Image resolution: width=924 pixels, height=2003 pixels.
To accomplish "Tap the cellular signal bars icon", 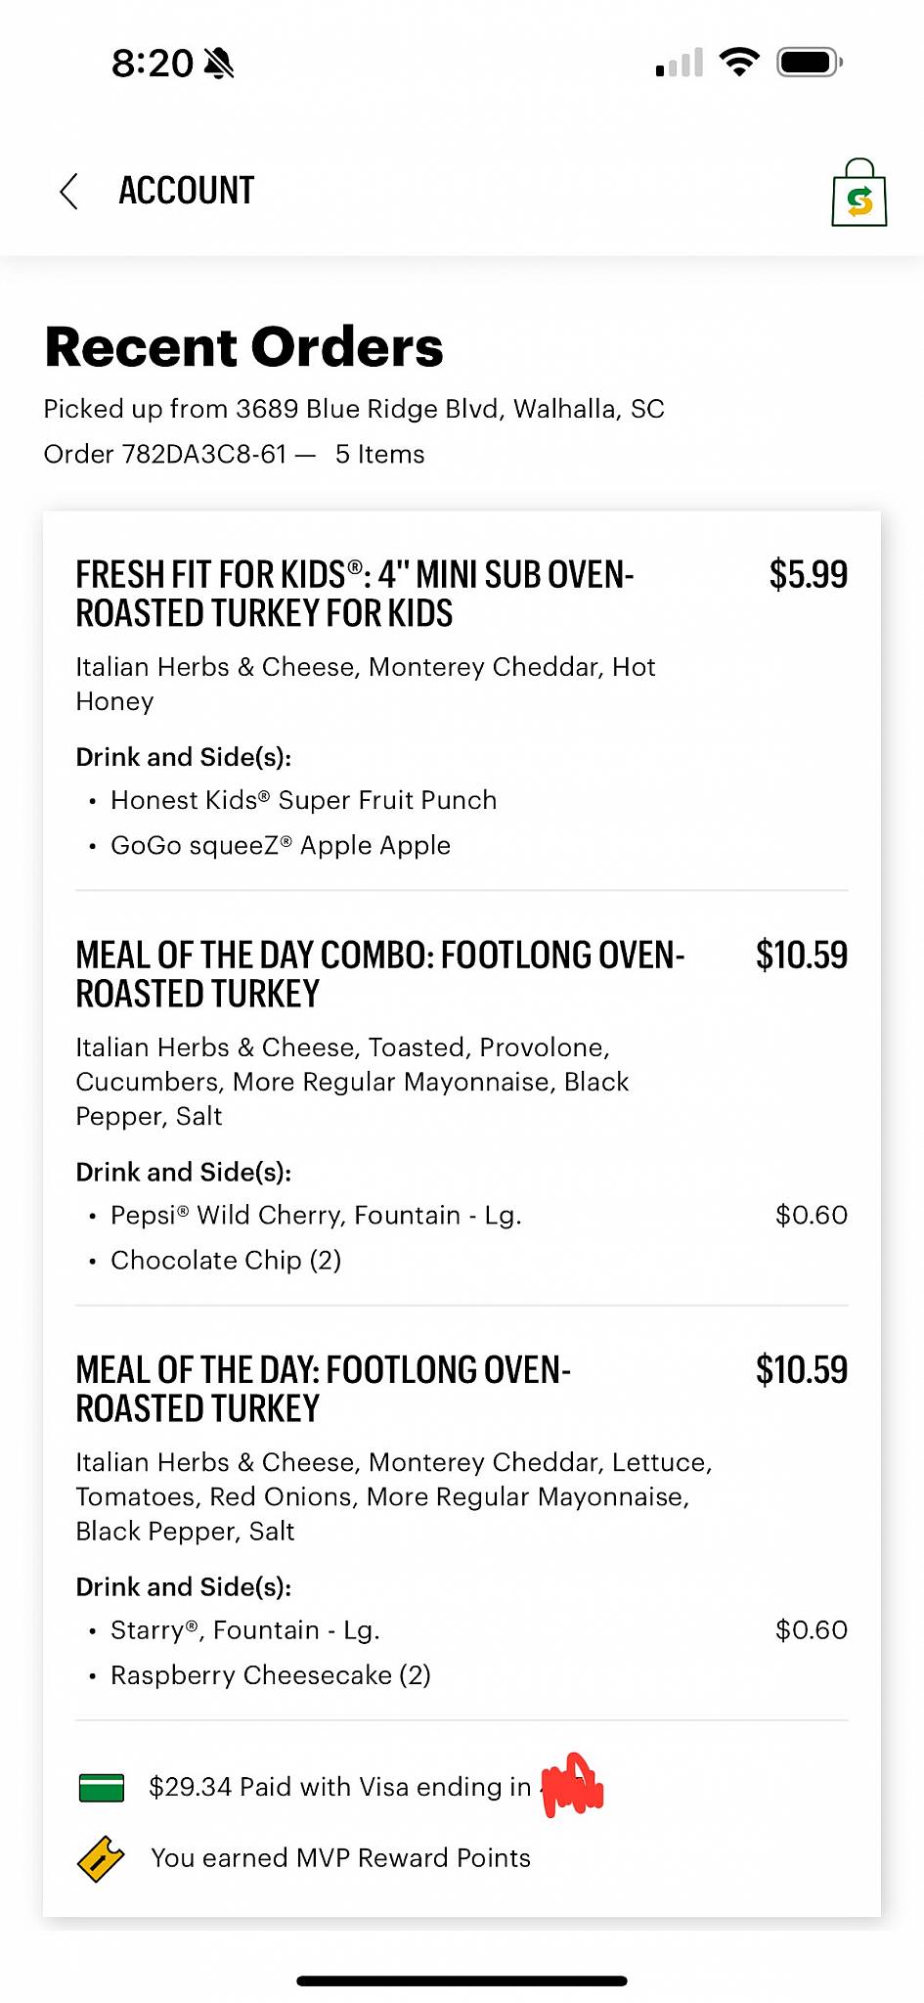I will coord(680,63).
